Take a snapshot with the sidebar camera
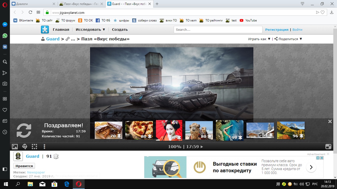The width and height of the screenshot is (337, 189). (5, 84)
